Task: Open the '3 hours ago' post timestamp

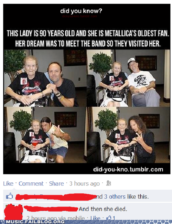Action: tap(84, 184)
